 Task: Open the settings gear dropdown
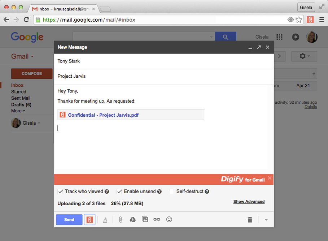coord(304,56)
